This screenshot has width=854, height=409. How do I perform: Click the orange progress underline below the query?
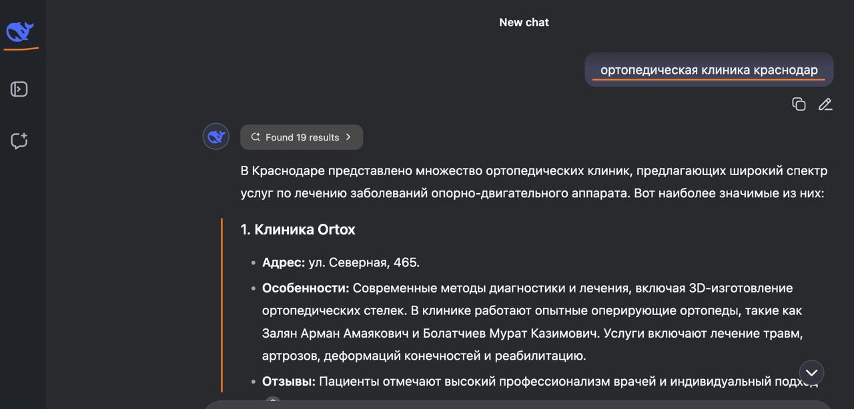(x=709, y=80)
